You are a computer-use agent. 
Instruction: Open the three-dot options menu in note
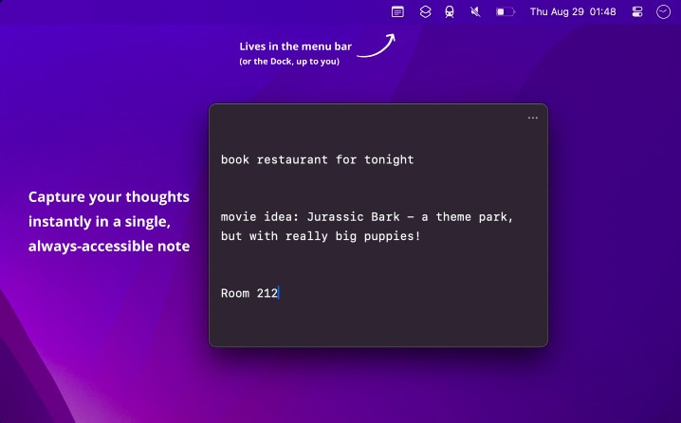533,118
